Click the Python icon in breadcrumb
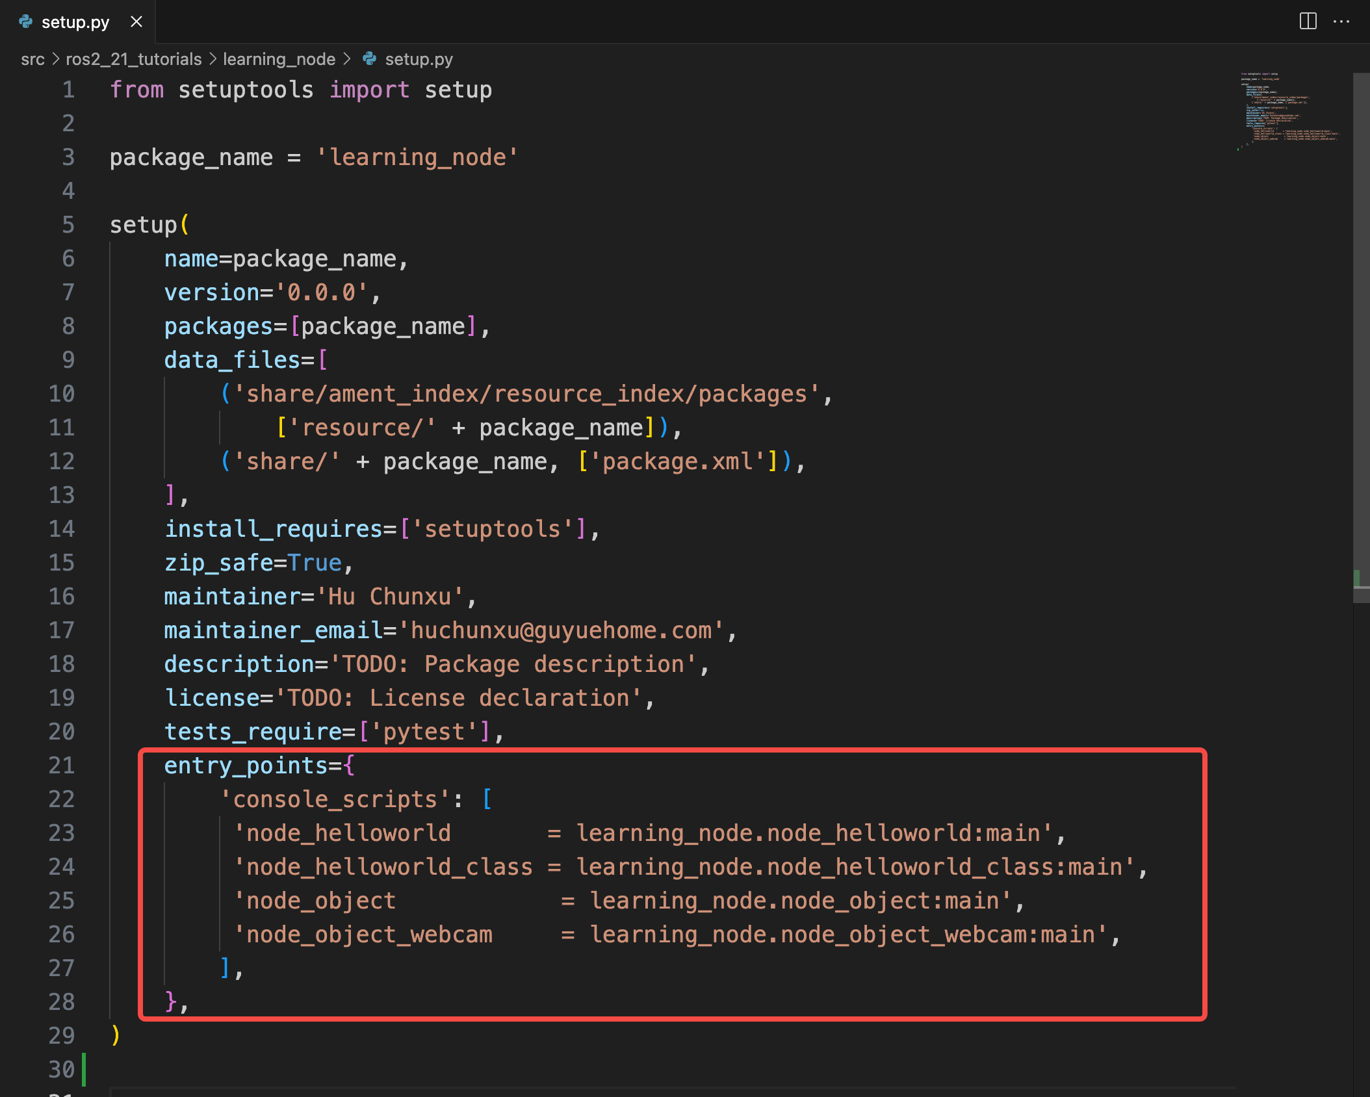1370x1097 pixels. pyautogui.click(x=370, y=59)
